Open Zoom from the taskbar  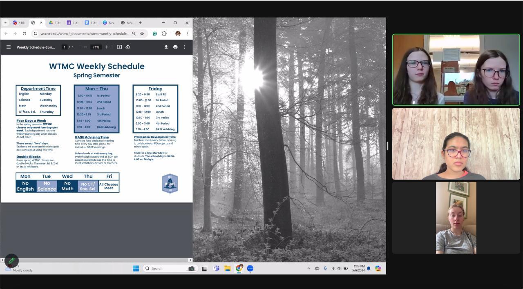click(x=250, y=268)
